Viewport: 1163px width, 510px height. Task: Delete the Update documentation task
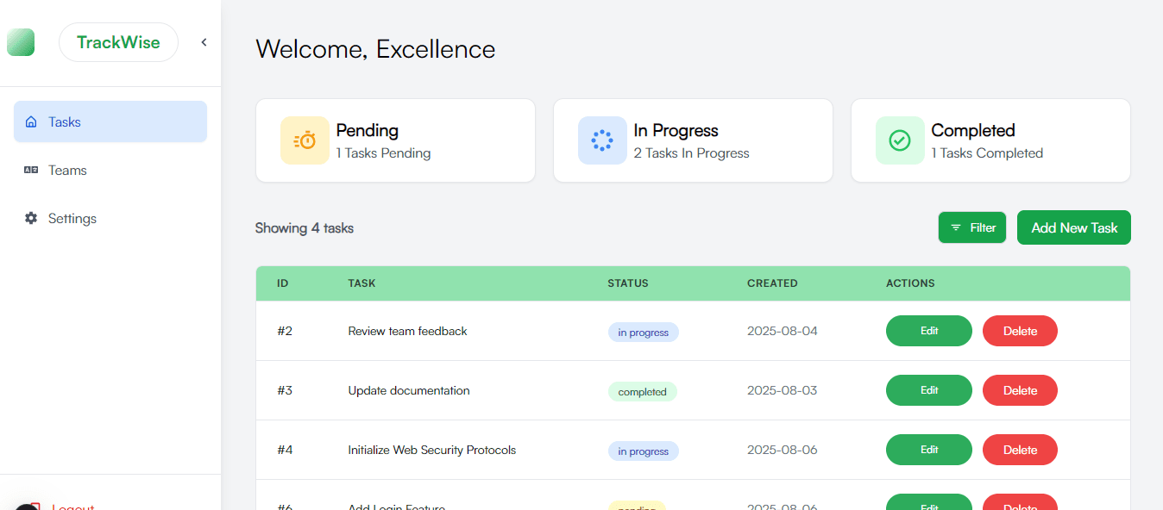pos(1020,390)
